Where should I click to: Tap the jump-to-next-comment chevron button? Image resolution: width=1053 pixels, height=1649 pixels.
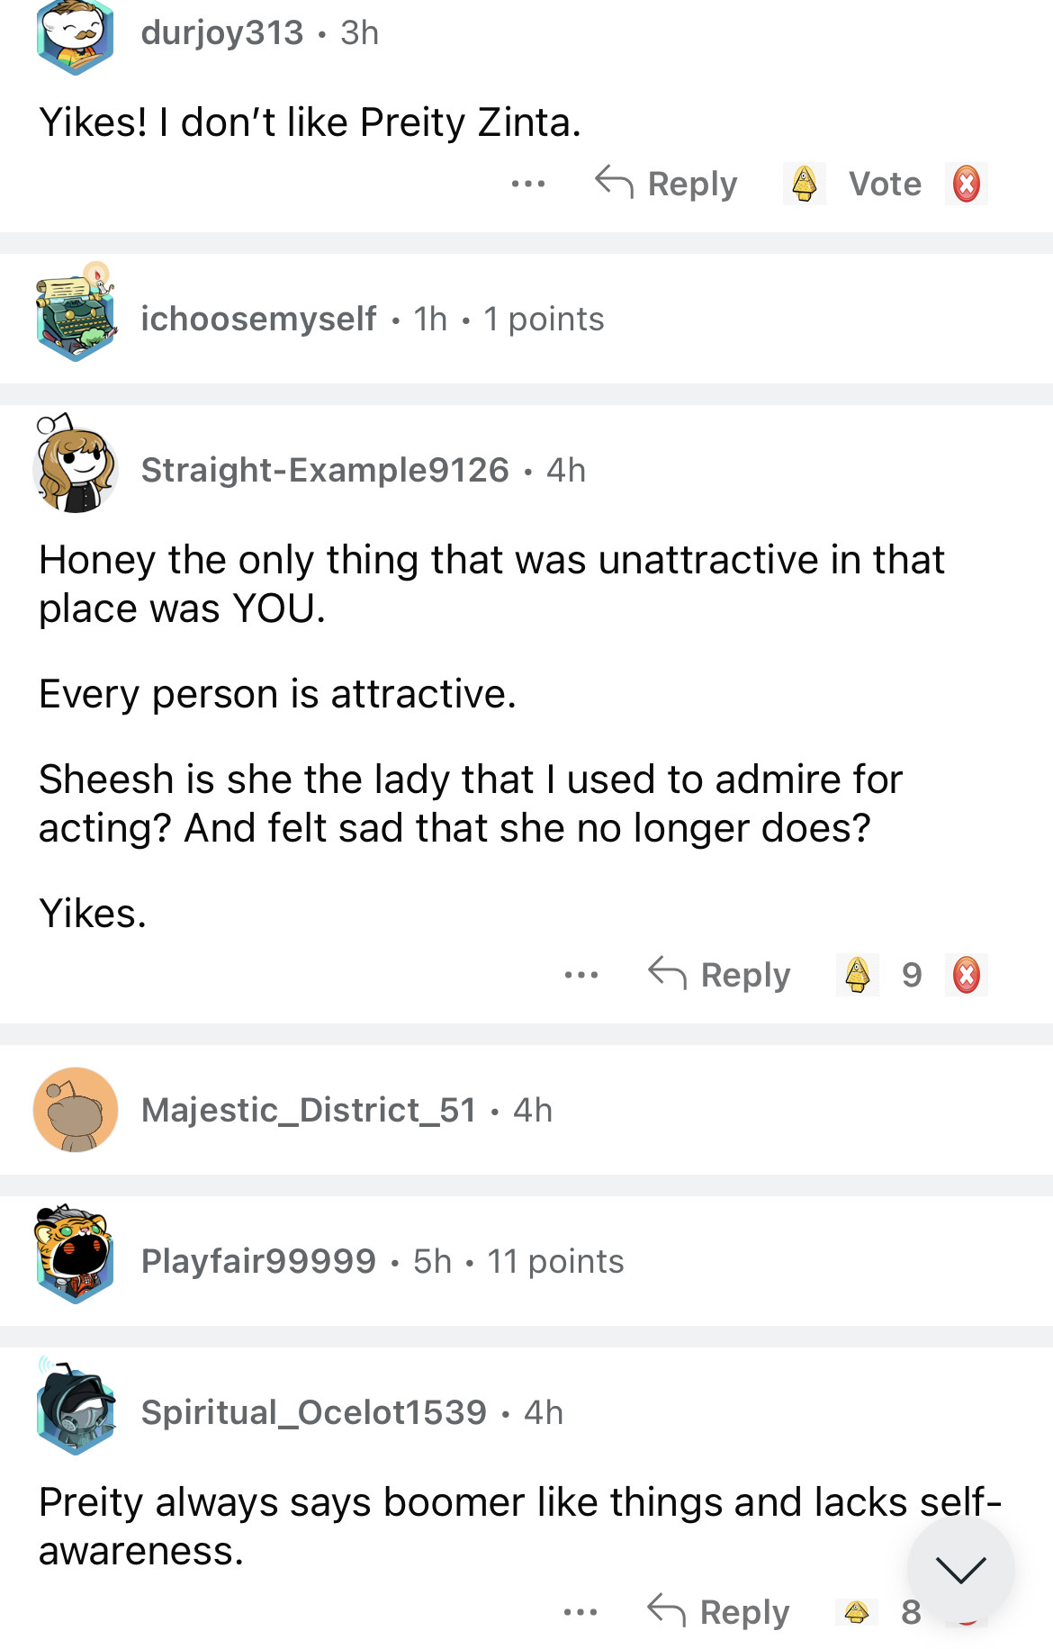(x=960, y=1569)
